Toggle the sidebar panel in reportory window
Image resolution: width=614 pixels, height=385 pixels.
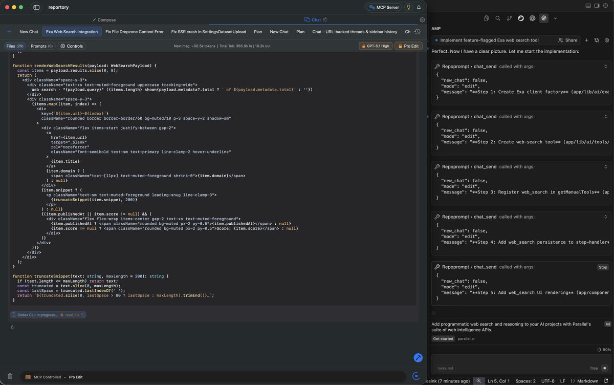(36, 7)
